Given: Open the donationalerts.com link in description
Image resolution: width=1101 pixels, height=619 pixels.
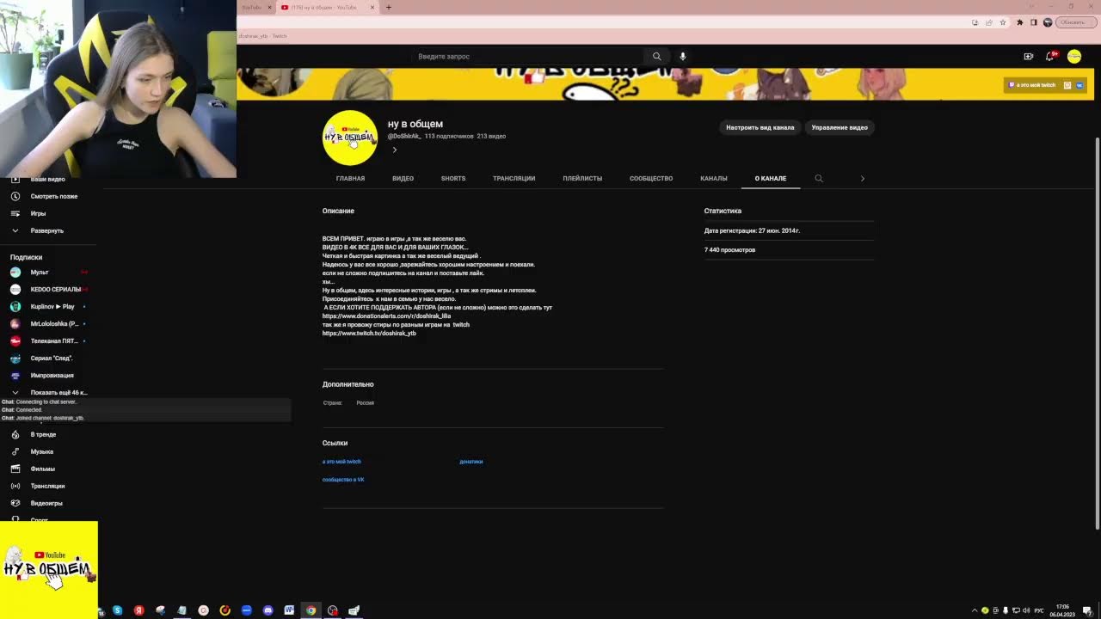Looking at the screenshot, I should tap(386, 316).
